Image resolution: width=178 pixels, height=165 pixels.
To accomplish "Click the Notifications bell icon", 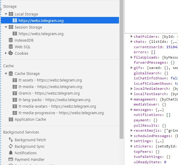I will [x=11, y=153].
